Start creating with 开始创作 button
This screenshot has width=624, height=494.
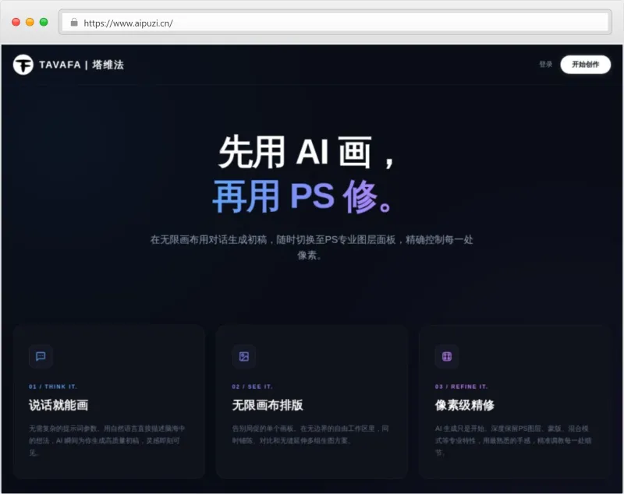point(586,65)
